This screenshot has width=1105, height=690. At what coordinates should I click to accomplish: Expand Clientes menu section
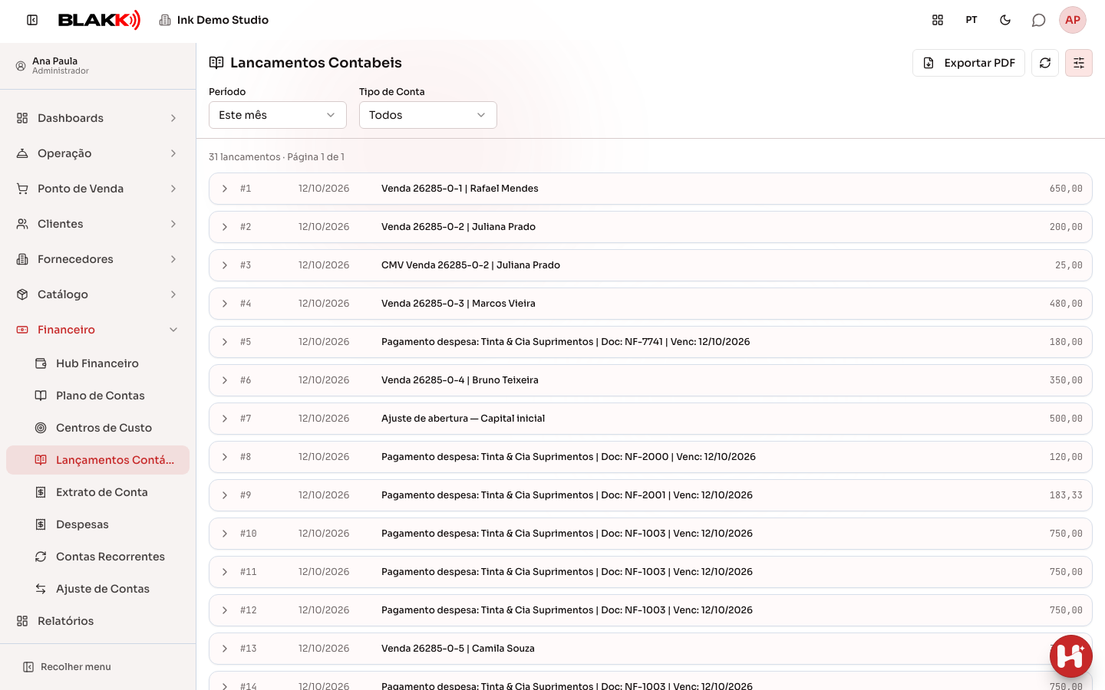(x=97, y=224)
